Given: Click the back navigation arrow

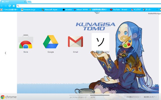Looking at the screenshot, I should [2, 6].
